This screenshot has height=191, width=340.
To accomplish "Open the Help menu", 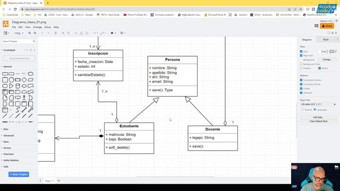I will (x=56, y=27).
